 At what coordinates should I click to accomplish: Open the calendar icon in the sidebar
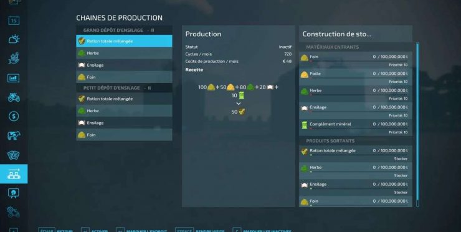14,21
